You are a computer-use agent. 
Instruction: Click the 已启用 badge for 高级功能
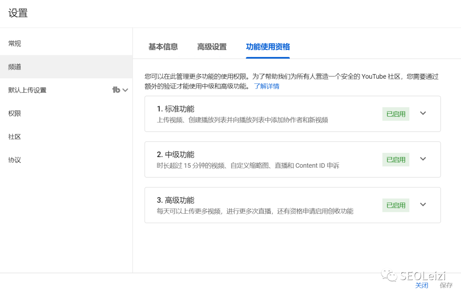[396, 205]
